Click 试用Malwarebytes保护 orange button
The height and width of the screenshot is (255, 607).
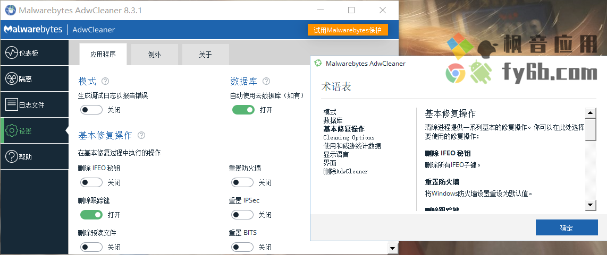[348, 30]
